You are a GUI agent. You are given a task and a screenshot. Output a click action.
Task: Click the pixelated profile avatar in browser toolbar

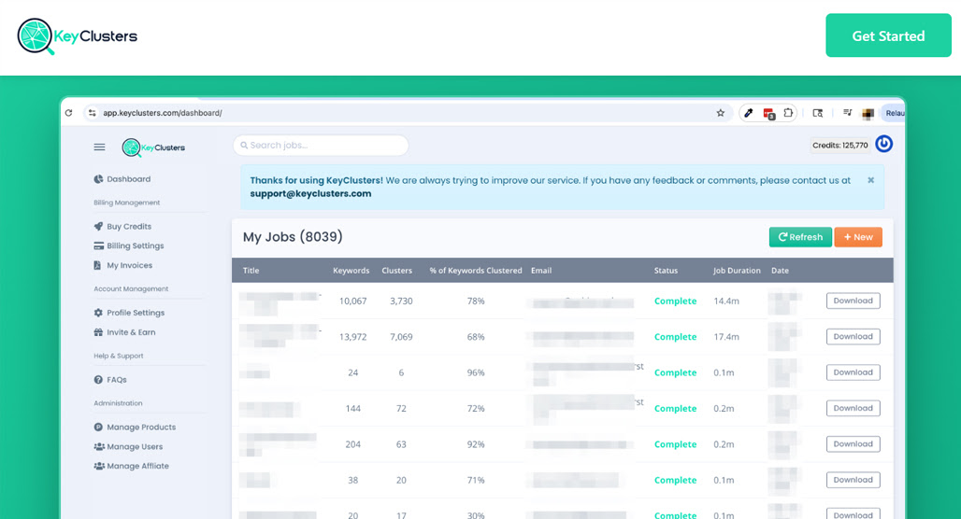[868, 113]
